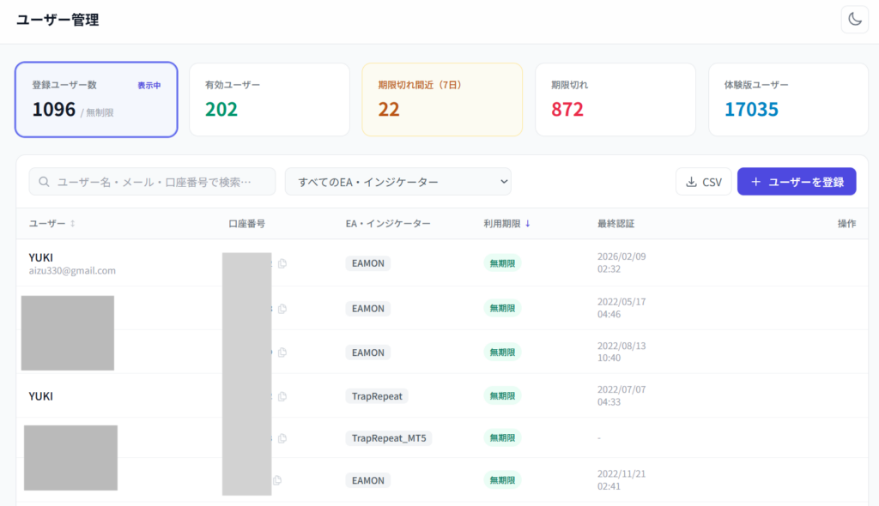Image resolution: width=879 pixels, height=506 pixels.
Task: Click EAMON badge in the 2026/02/09 row
Action: point(367,263)
